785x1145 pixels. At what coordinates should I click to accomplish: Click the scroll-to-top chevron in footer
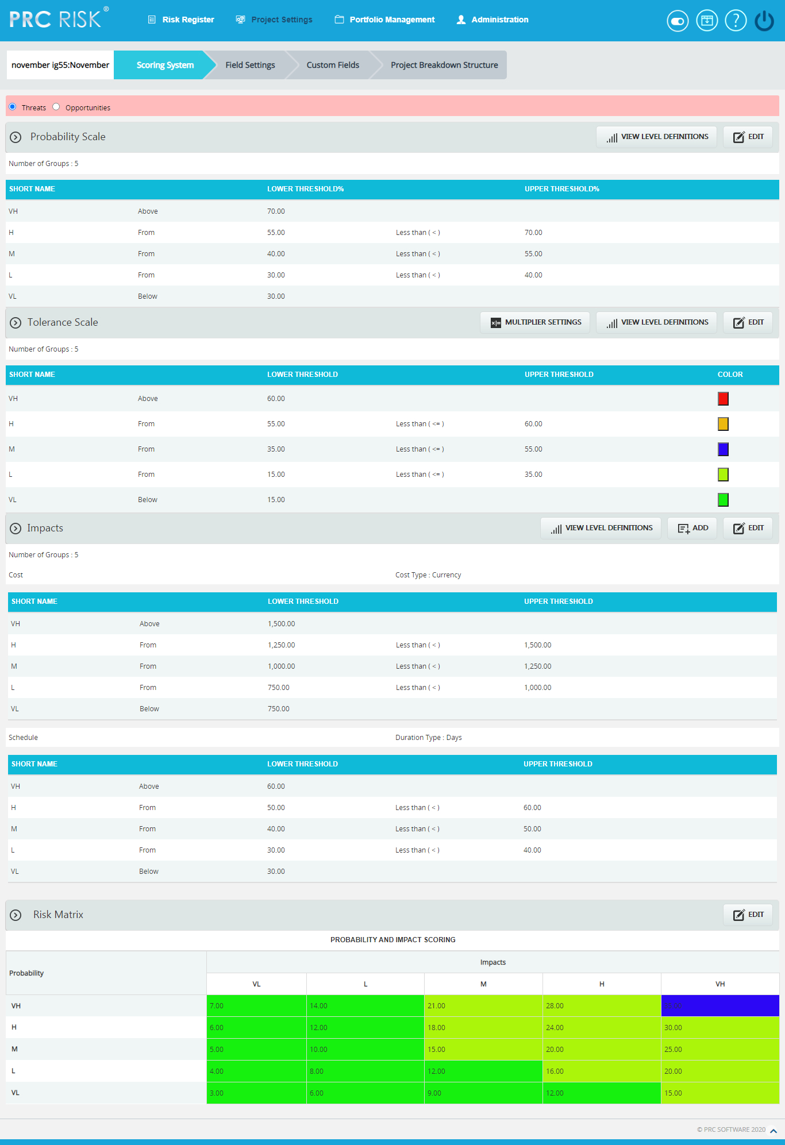coord(774,1131)
